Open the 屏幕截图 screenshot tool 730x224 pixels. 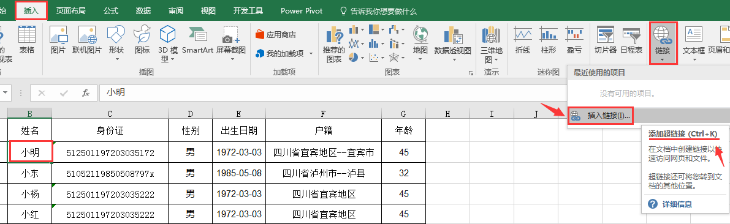[x=231, y=40]
